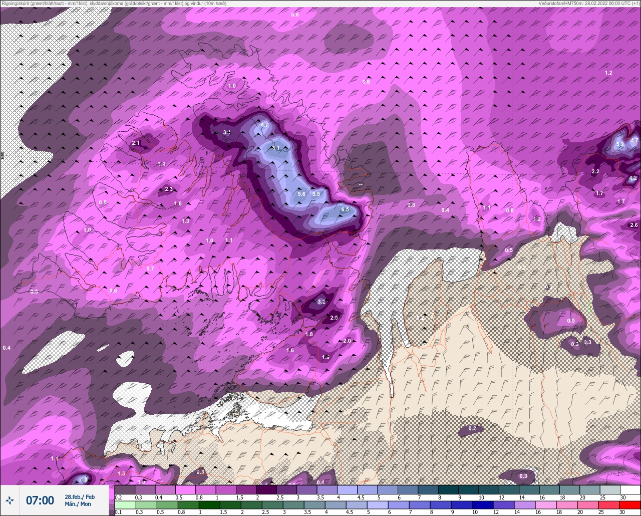This screenshot has width=641, height=516.
Task: Click the 5.5 precipitation value on the map
Action: pos(316,194)
